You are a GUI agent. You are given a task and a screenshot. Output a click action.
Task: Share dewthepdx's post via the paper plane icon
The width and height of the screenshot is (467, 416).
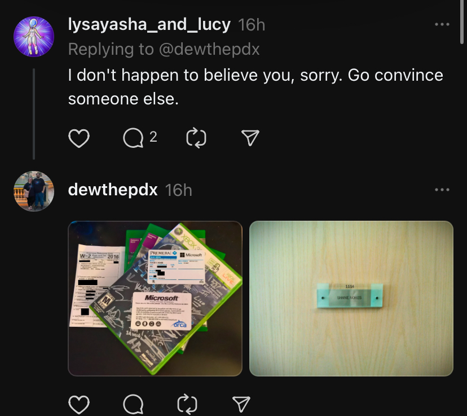click(x=241, y=404)
